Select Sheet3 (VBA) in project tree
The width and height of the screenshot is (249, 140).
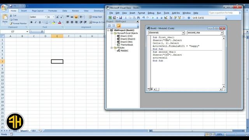[x=126, y=42]
